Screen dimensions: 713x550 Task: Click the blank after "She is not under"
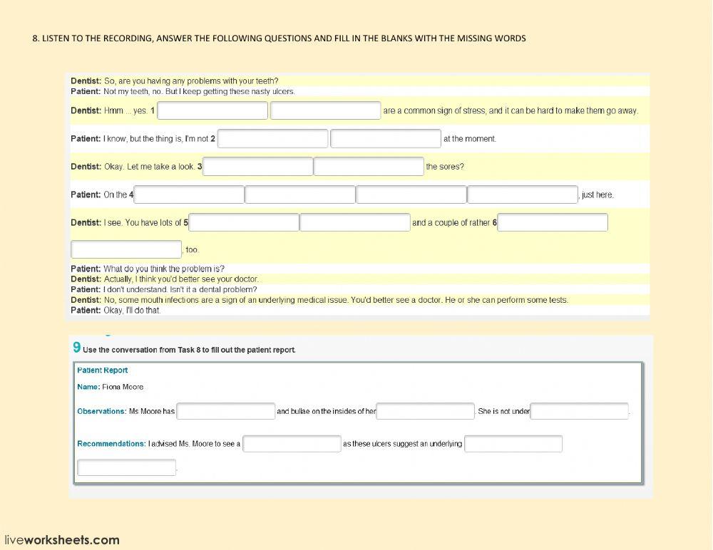pyautogui.click(x=580, y=411)
